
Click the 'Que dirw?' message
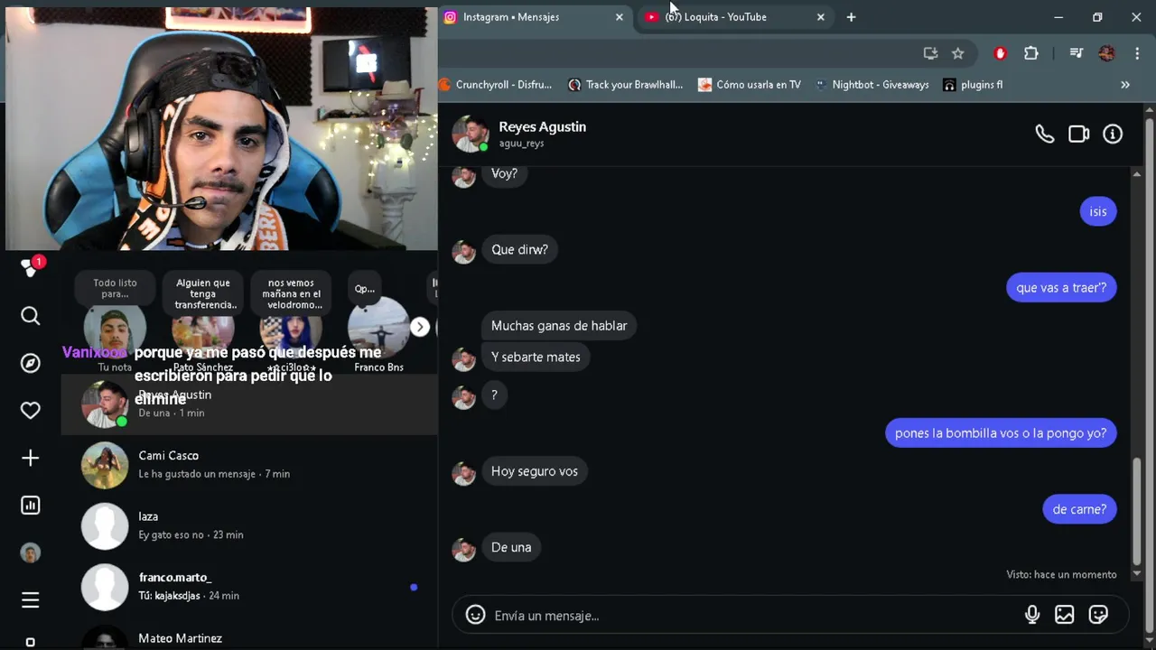tap(519, 249)
